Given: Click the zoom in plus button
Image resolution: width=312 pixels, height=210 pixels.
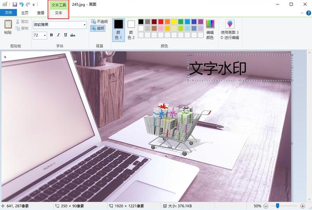Looking at the screenshot, I should [303, 206].
